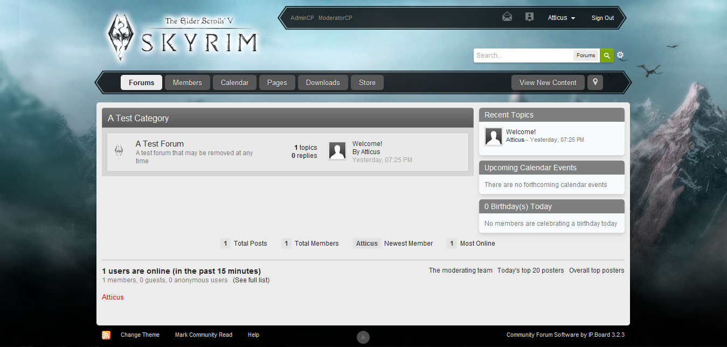The height and width of the screenshot is (347, 727).
Task: Click the green search magnifier button
Action: tap(607, 55)
